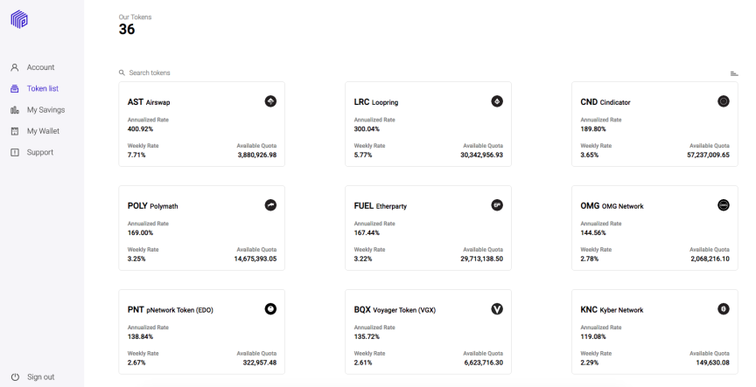Click Loopring quota 30,342,956.93

481,155
